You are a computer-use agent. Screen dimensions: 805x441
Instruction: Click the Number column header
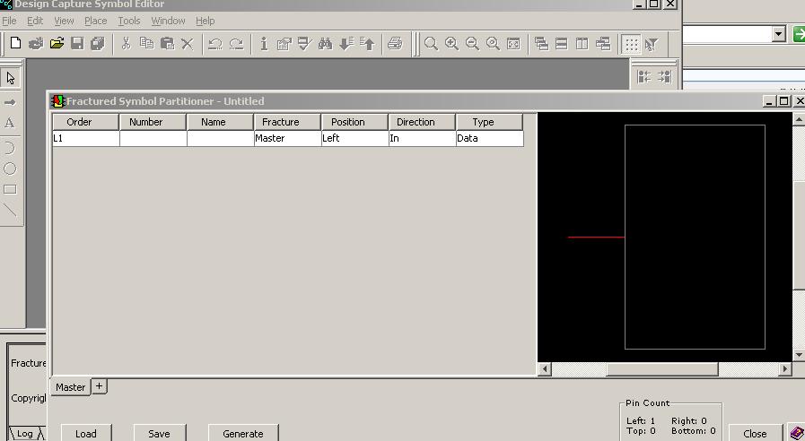(153, 122)
